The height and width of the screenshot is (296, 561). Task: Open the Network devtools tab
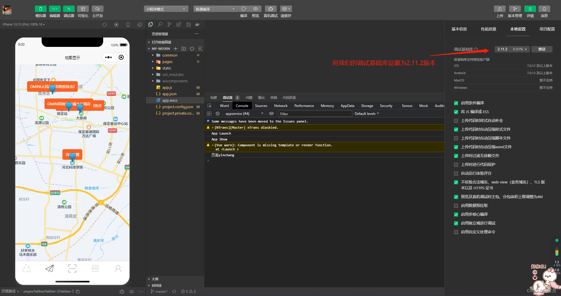[x=281, y=106]
